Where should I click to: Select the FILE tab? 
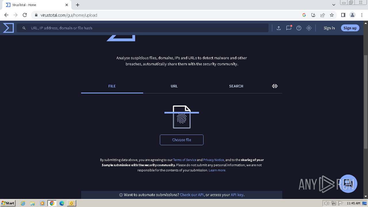pos(112,86)
